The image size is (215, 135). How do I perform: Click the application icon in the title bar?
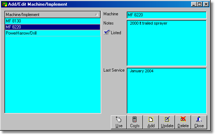pos(5,4)
